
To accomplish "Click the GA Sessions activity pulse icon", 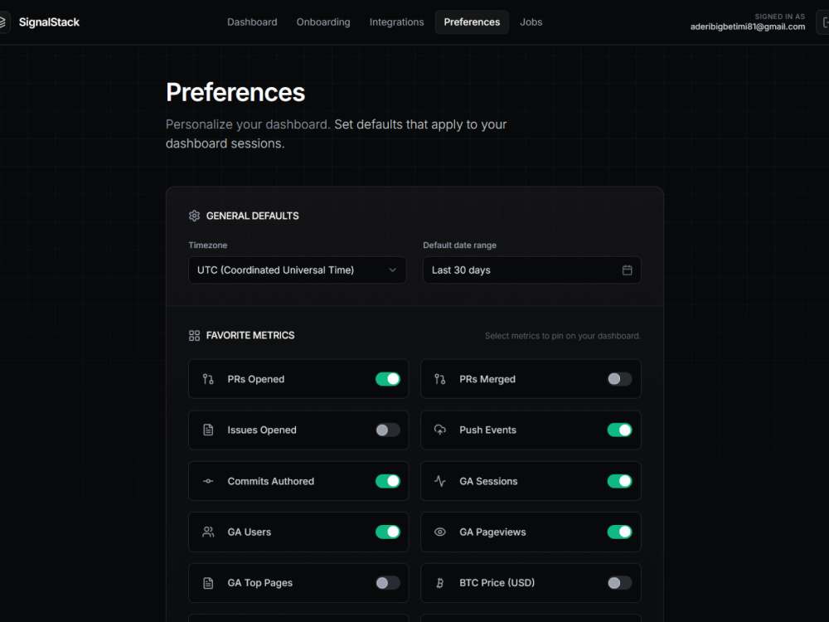I will tap(440, 481).
